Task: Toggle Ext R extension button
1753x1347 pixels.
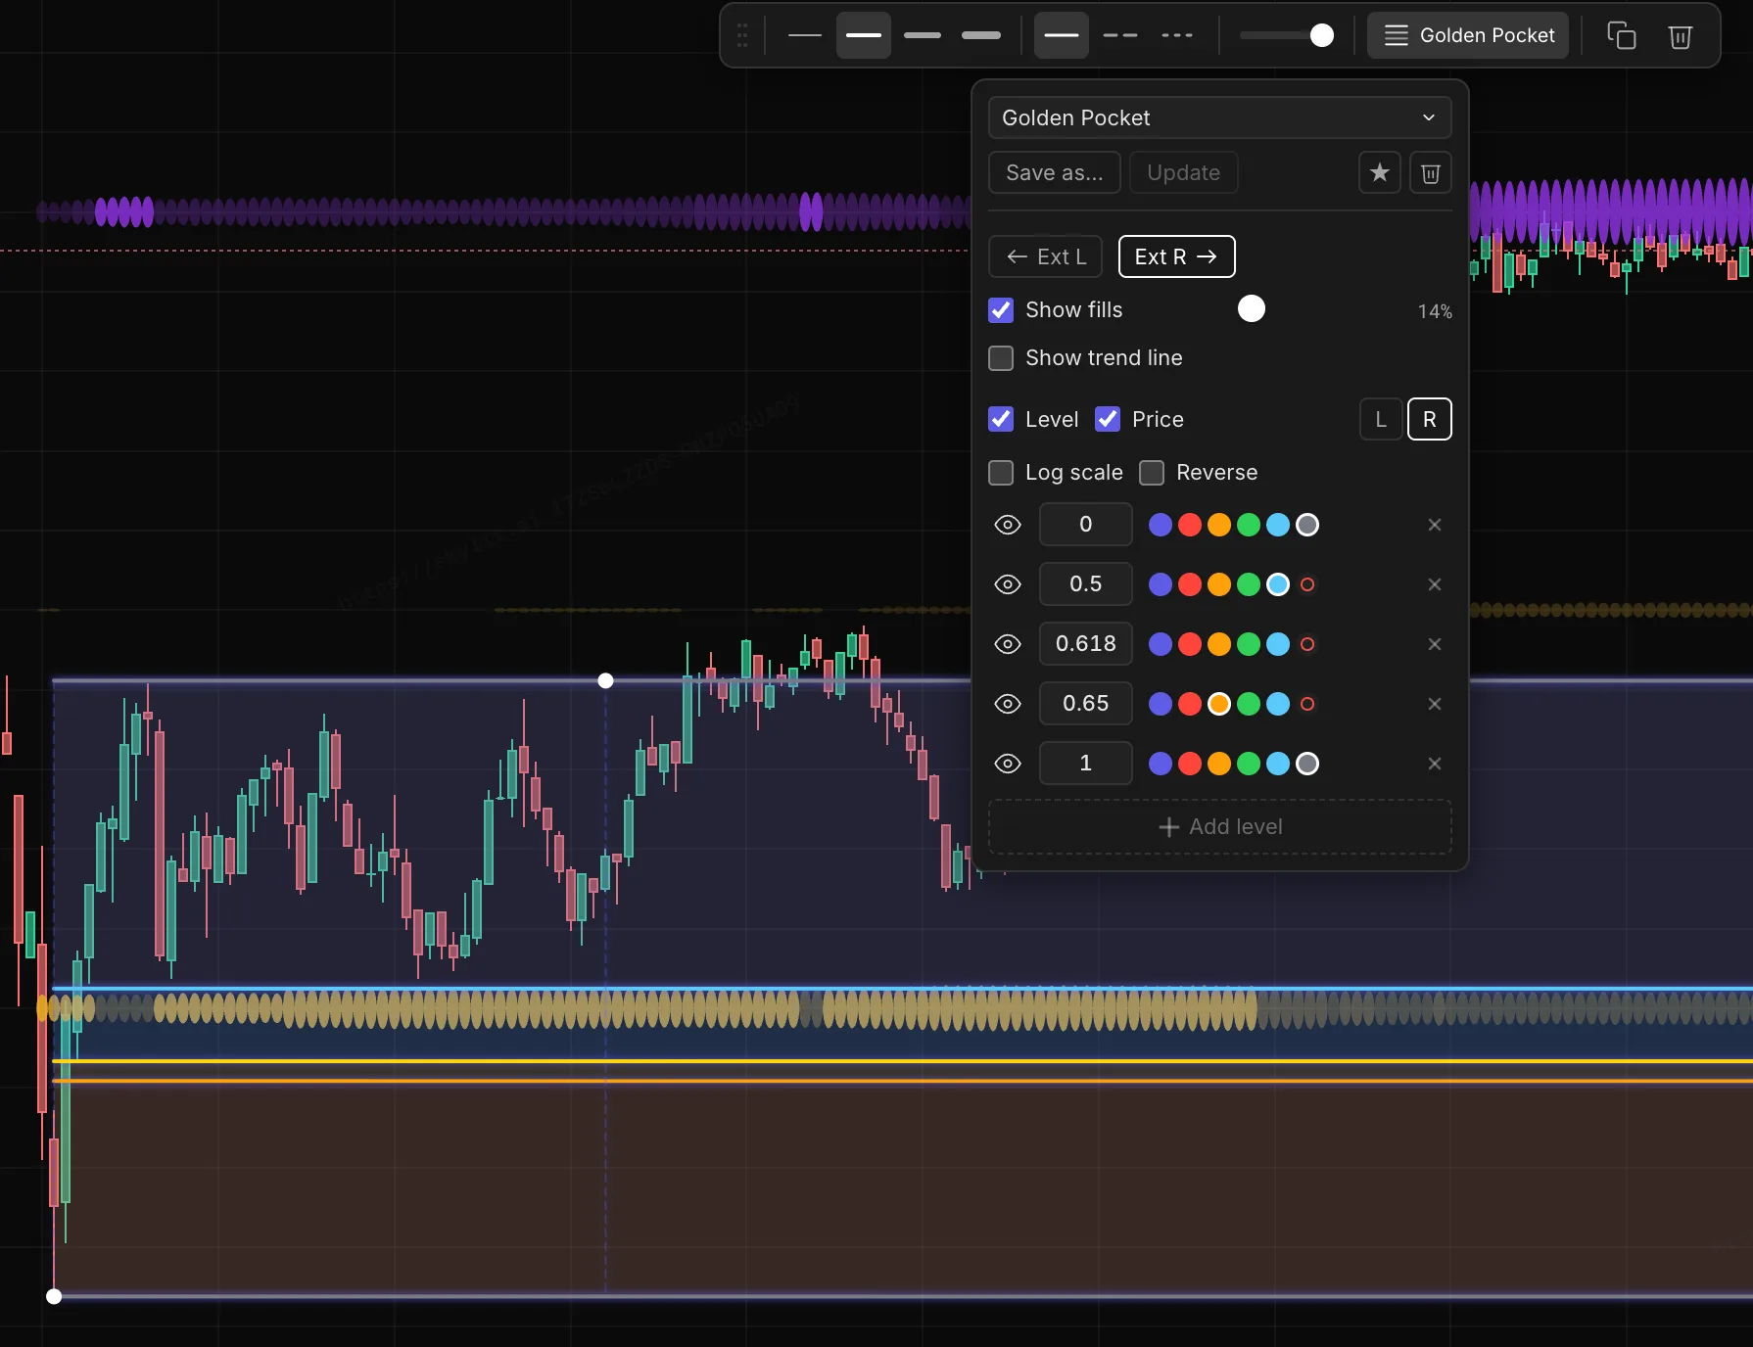Action: [1176, 256]
